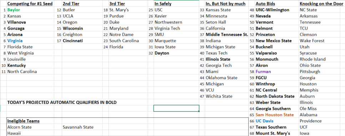The image size is (345, 136).
Task: Click the Middle Tennessee St. cell
Action: [227, 35]
